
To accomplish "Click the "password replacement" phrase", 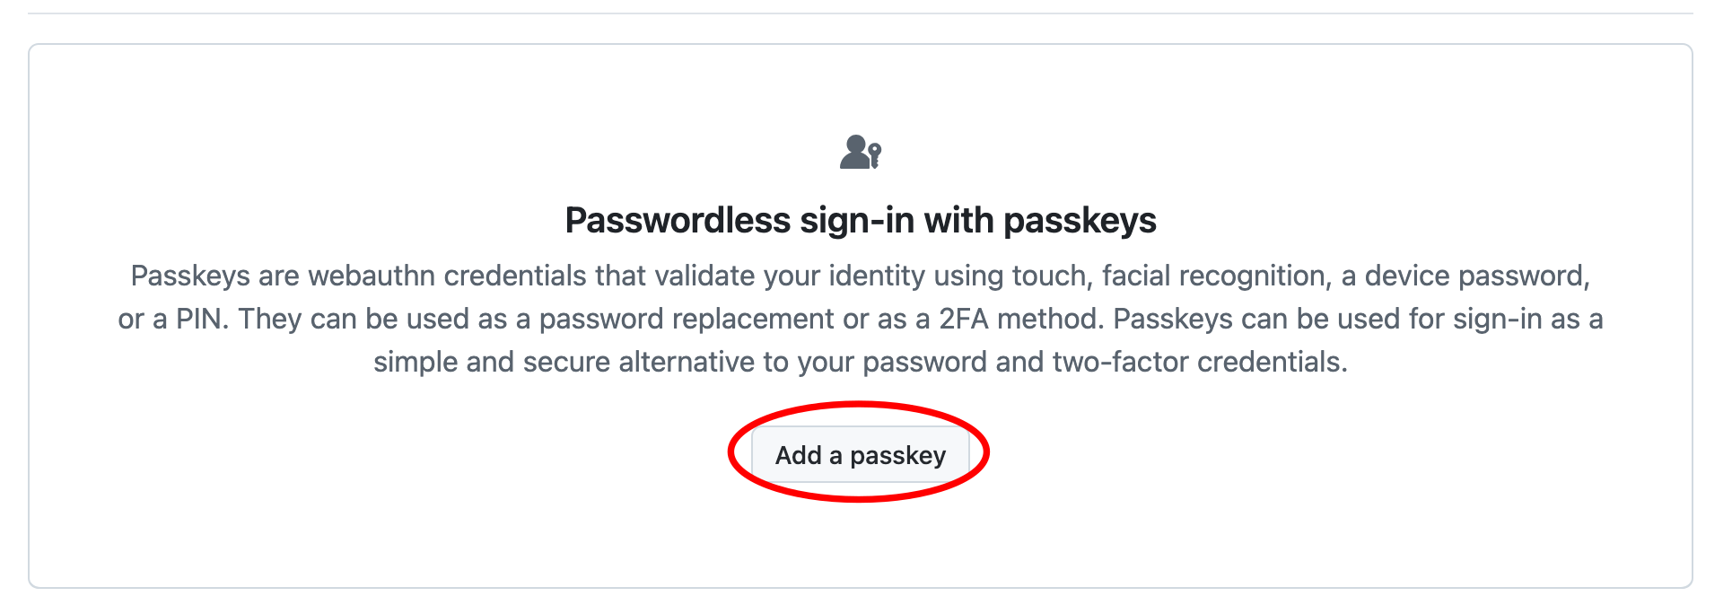I will point(687,319).
